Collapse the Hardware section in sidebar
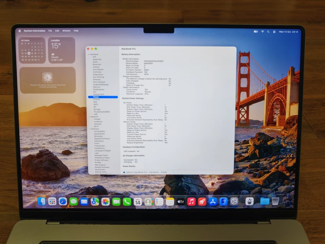 coord(89,54)
